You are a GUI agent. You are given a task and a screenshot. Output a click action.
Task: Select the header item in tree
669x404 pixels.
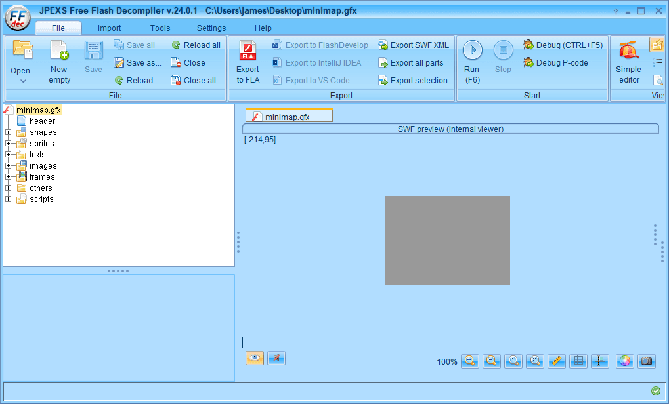coord(42,121)
